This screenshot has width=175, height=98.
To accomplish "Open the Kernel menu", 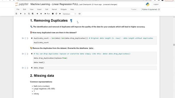I will [54, 9].
